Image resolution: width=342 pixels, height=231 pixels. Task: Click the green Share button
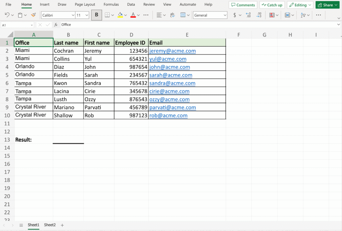pyautogui.click(x=327, y=5)
